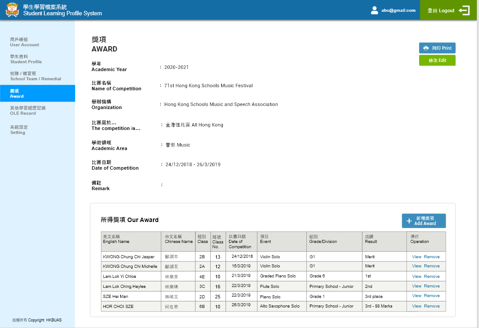479x328 pixels.
Task: View Lam Lok Yi Chloe's award
Action: pos(417,277)
